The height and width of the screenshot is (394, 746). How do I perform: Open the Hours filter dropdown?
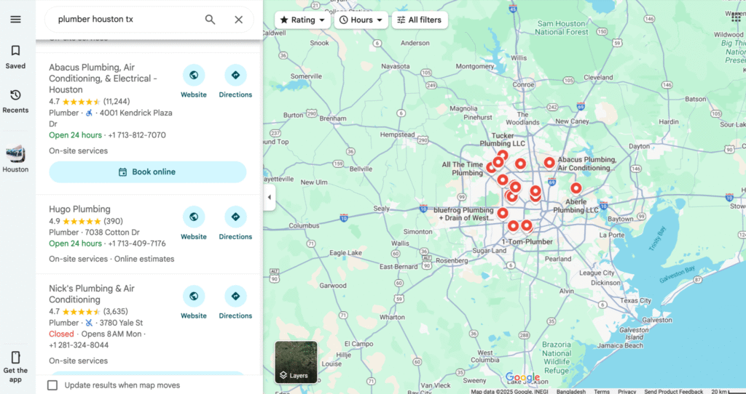tap(361, 20)
